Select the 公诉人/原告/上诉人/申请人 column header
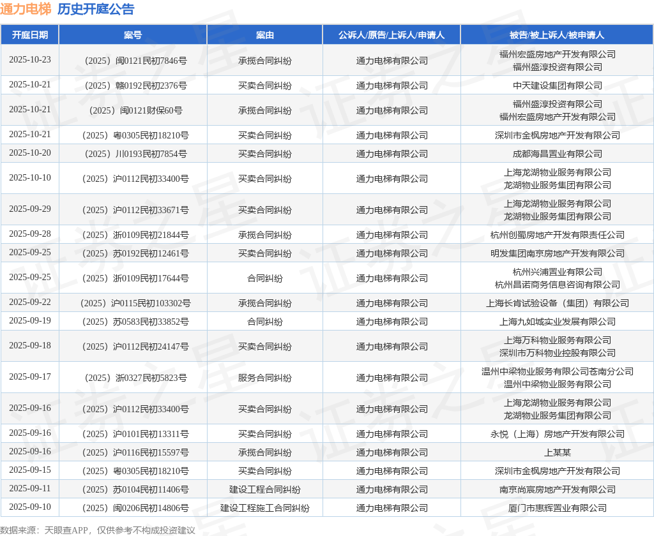654x536 pixels. pyautogui.click(x=392, y=35)
